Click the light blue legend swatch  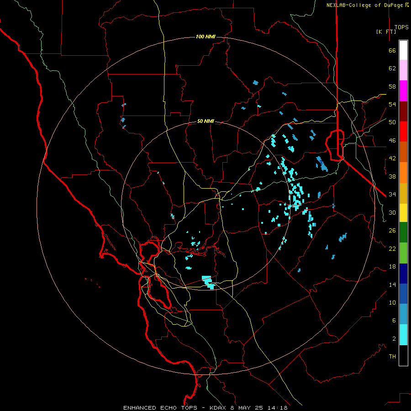coord(403,314)
